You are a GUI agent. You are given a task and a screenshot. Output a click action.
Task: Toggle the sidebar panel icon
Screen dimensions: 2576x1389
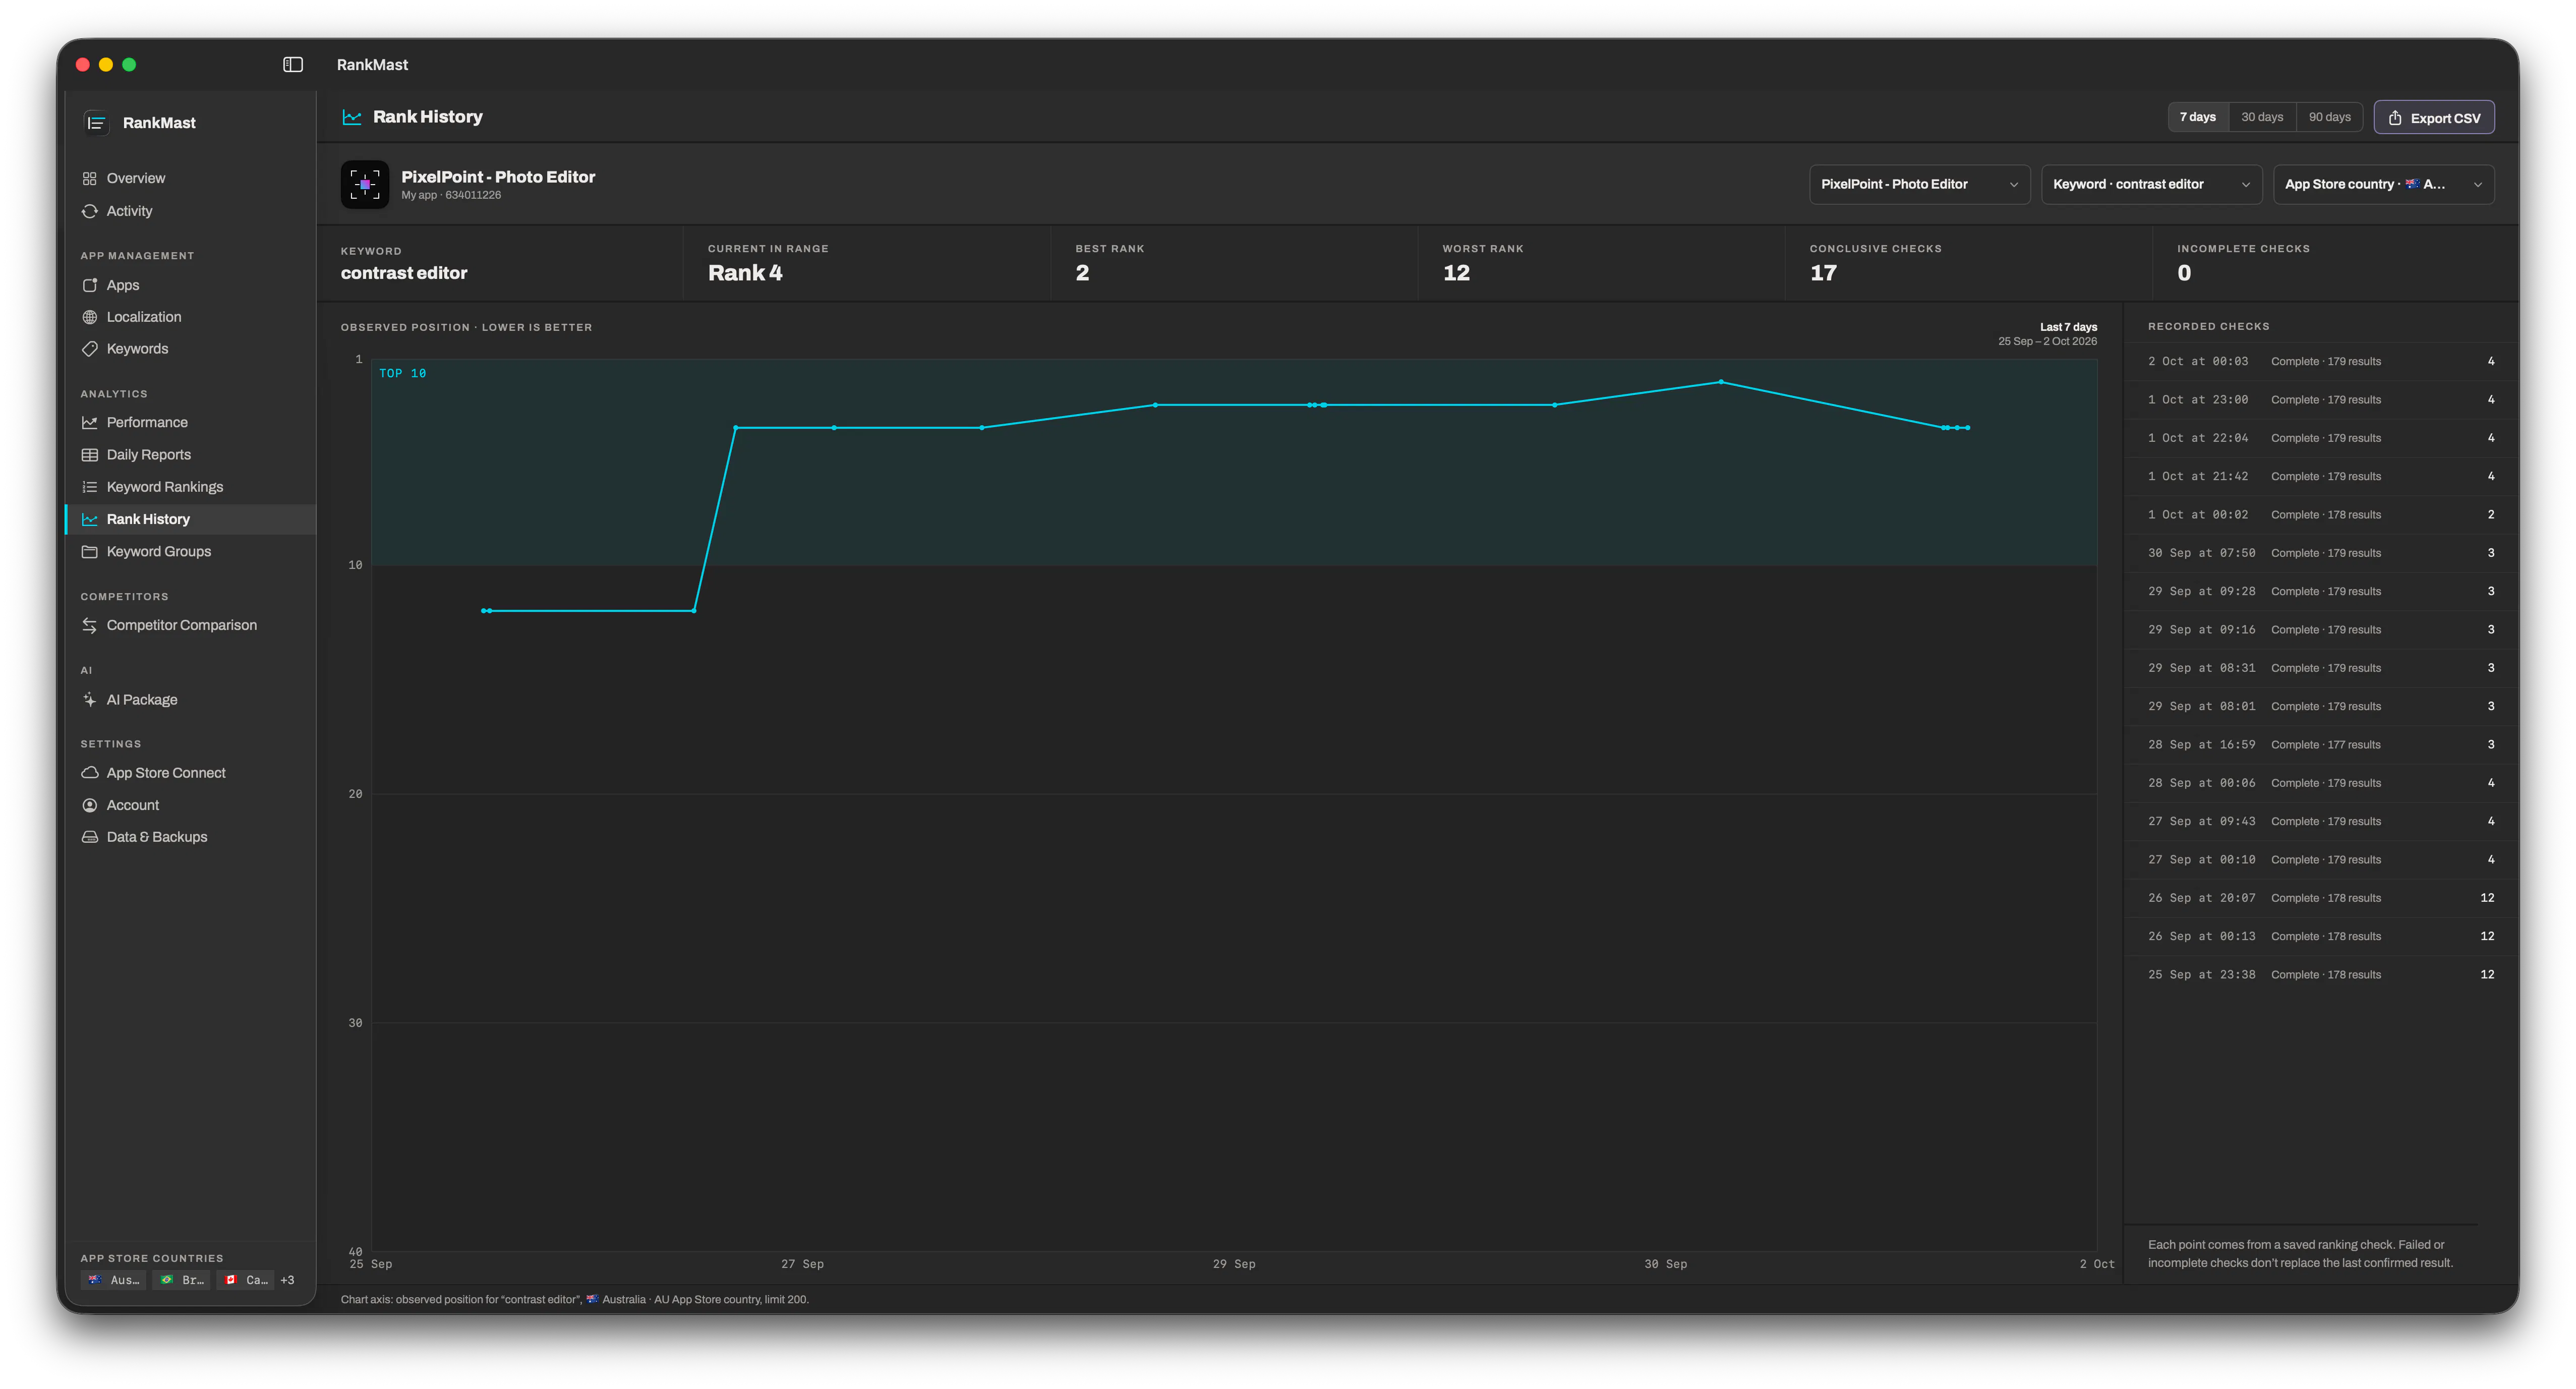pos(292,64)
